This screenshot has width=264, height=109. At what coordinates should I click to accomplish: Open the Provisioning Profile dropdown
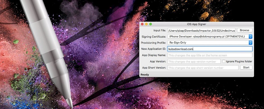pos(210,43)
